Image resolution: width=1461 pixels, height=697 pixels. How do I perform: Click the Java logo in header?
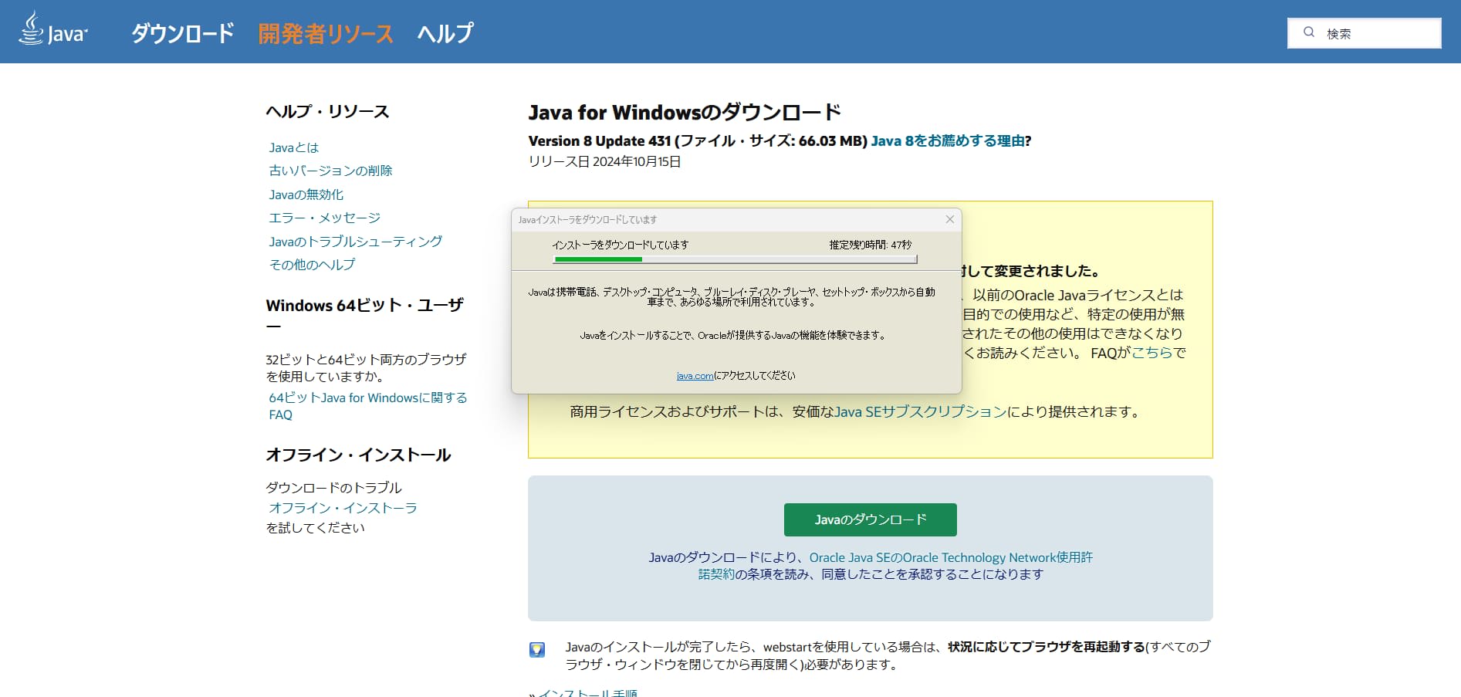coord(52,31)
